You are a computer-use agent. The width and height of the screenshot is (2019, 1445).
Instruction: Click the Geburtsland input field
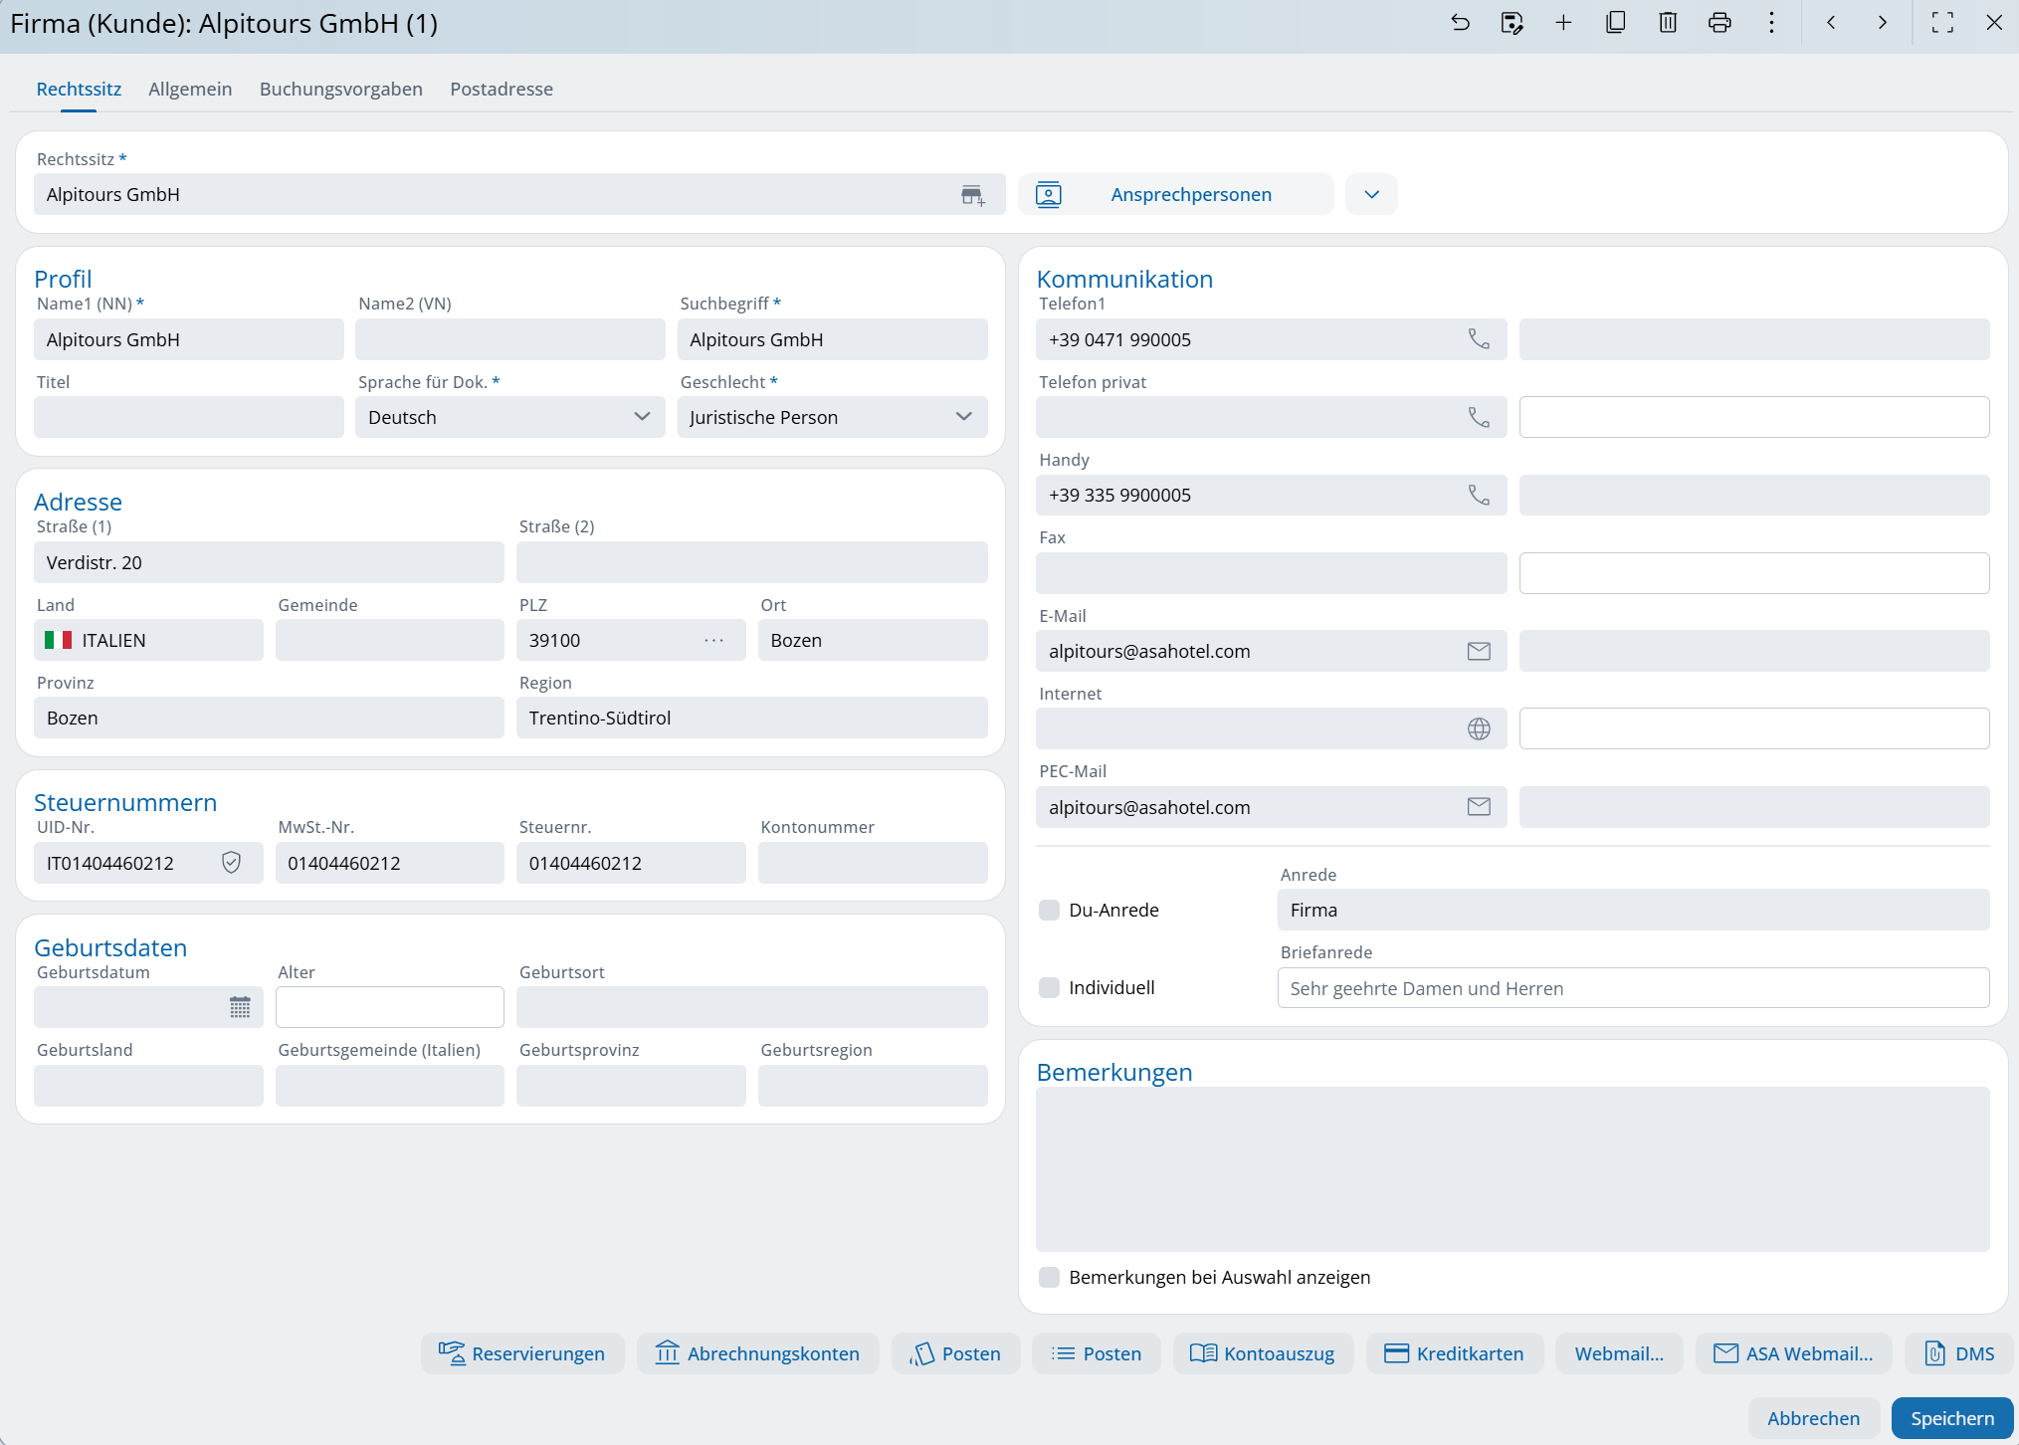point(148,1085)
